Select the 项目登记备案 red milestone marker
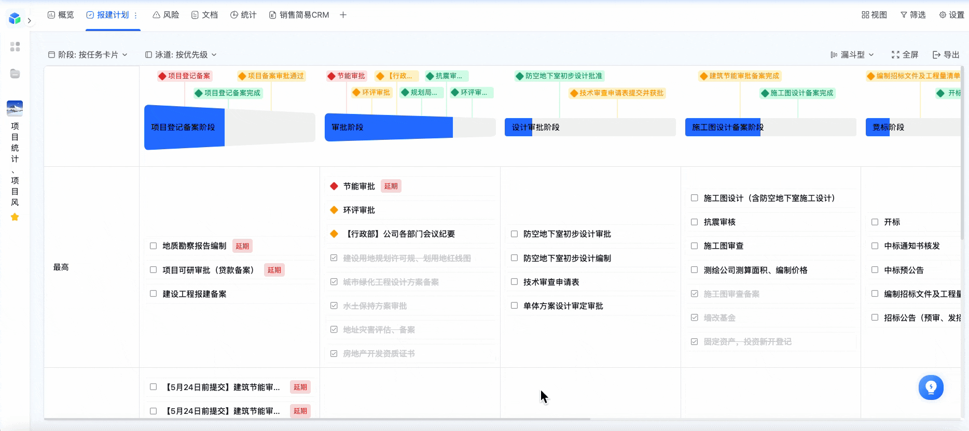The image size is (969, 431). [x=185, y=76]
